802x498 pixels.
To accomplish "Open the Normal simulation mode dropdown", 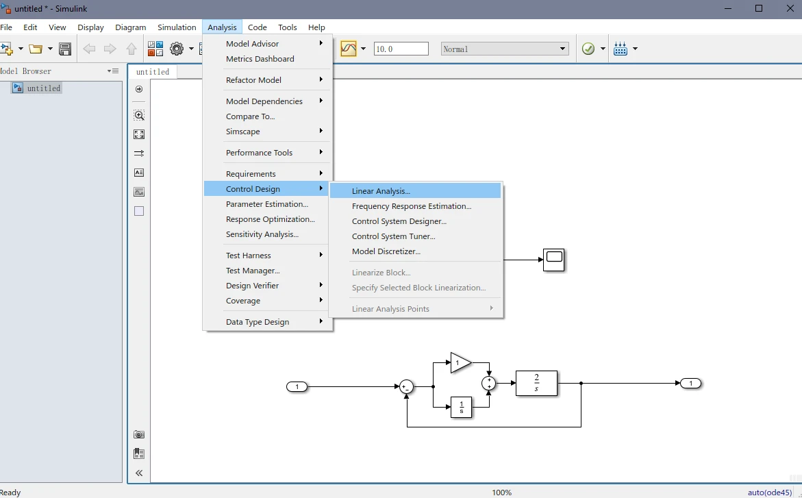I will click(504, 49).
